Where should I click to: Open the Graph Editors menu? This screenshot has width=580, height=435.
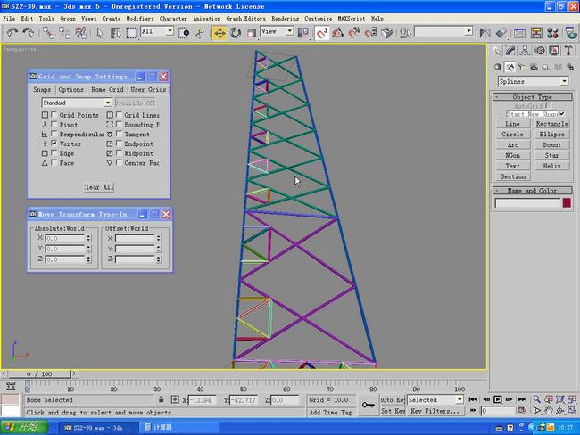point(245,18)
